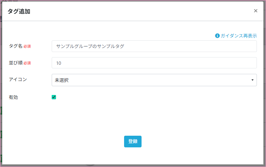
Task: Click the 並び順 field label
Action: coord(16,63)
